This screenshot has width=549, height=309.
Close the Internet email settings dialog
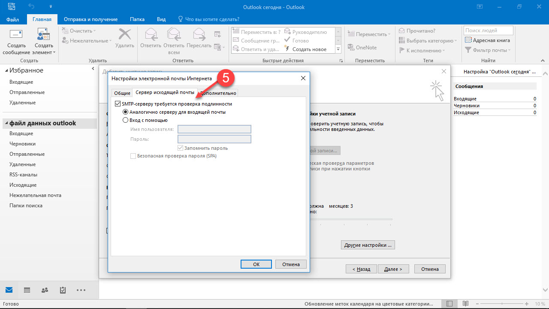[x=303, y=78]
